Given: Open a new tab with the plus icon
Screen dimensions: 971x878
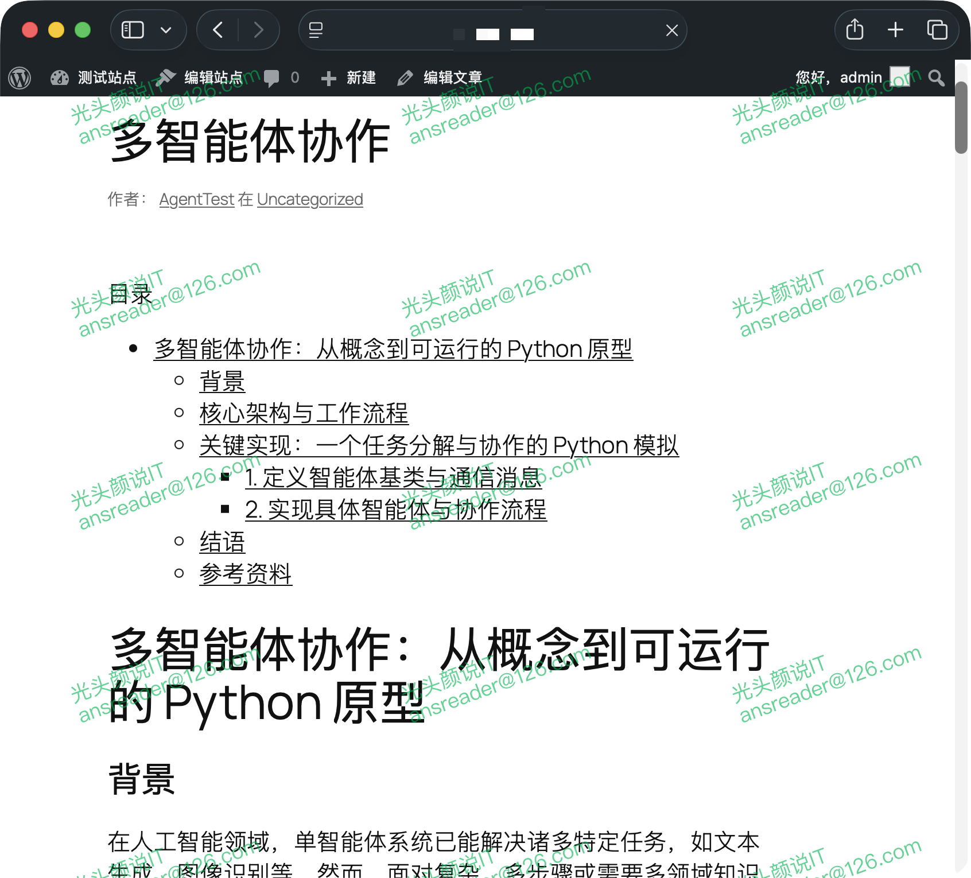Looking at the screenshot, I should click(895, 30).
